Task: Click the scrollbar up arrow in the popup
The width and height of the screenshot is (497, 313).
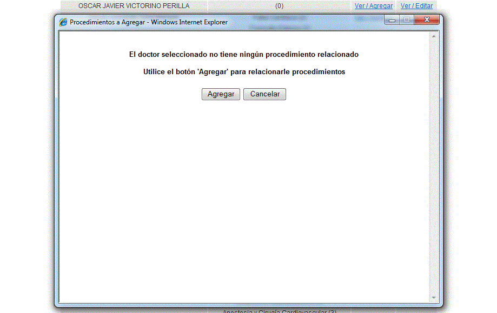Action: (433, 36)
